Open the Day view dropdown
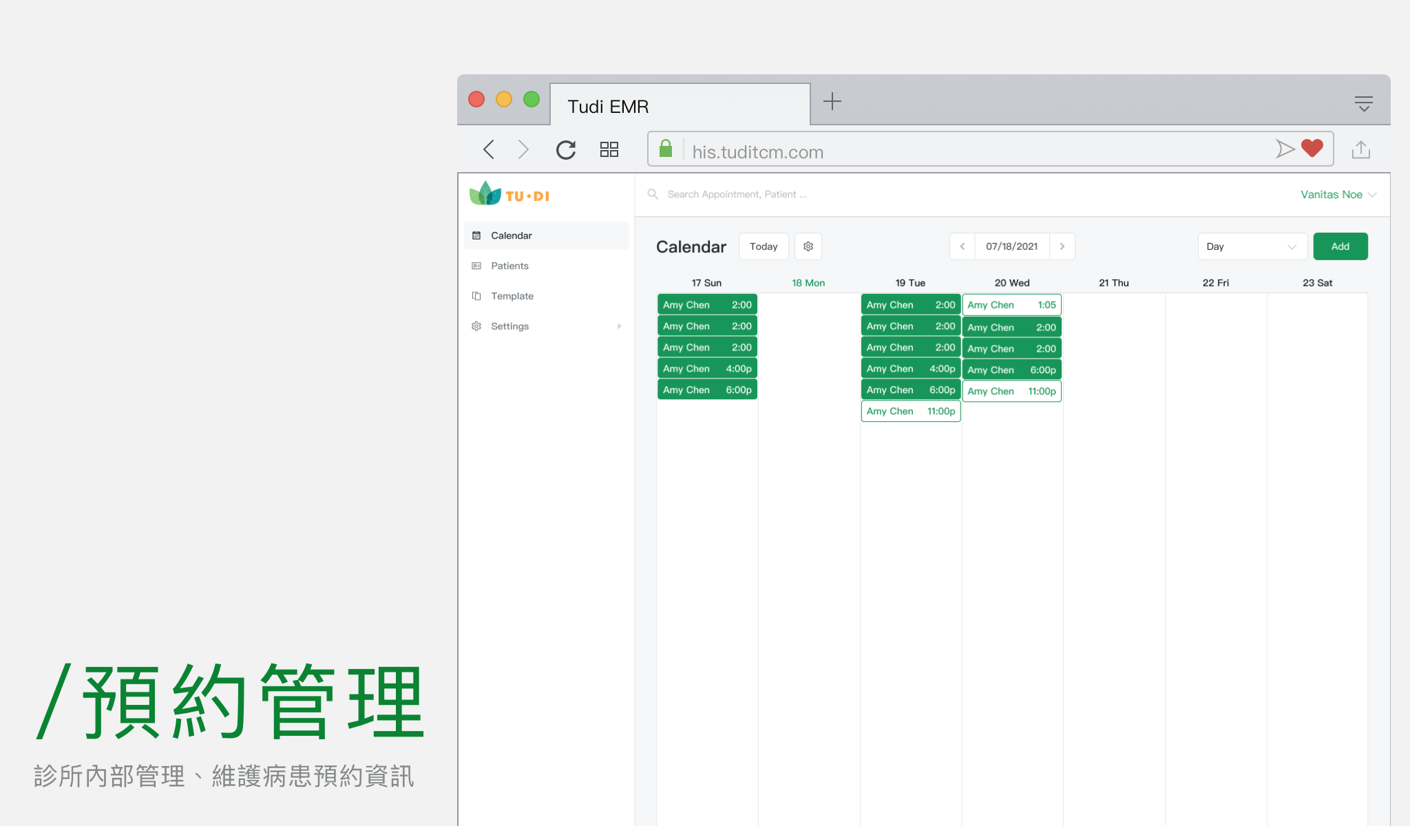This screenshot has width=1410, height=826. pyautogui.click(x=1252, y=246)
